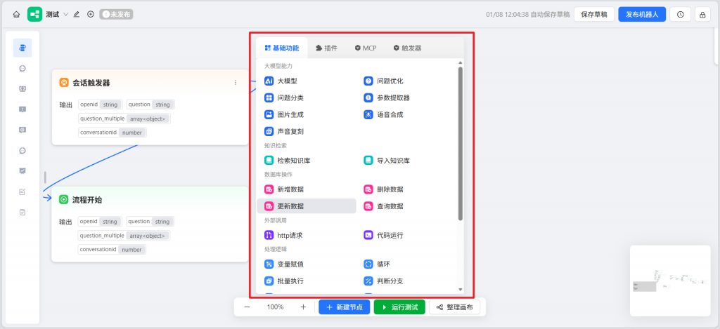Click the 100% zoom level value
The height and width of the screenshot is (329, 720).
(275, 307)
